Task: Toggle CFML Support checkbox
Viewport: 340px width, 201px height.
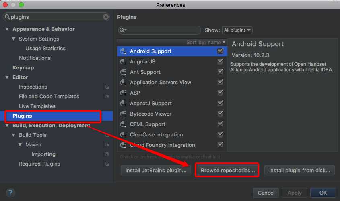Action: [x=220, y=124]
